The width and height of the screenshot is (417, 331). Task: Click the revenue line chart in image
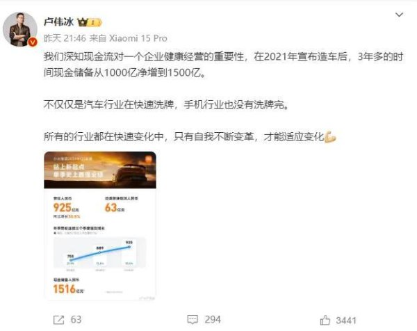pyautogui.click(x=99, y=252)
